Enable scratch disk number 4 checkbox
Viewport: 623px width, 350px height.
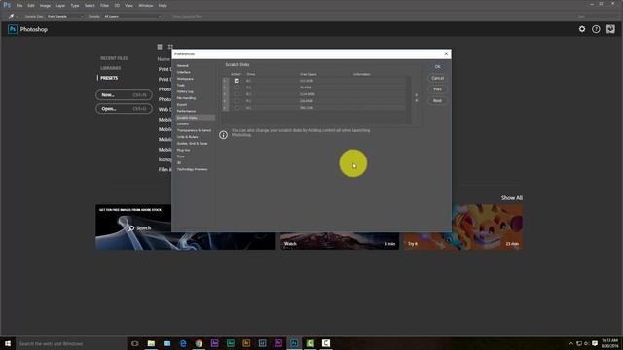point(237,101)
